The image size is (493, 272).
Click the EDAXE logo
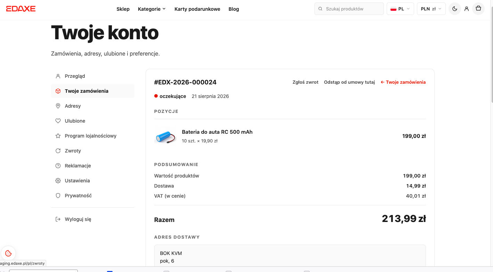pyautogui.click(x=21, y=9)
